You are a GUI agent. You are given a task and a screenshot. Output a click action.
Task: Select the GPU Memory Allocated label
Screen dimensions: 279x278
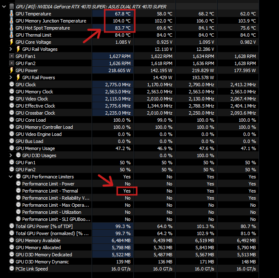tap(38, 248)
